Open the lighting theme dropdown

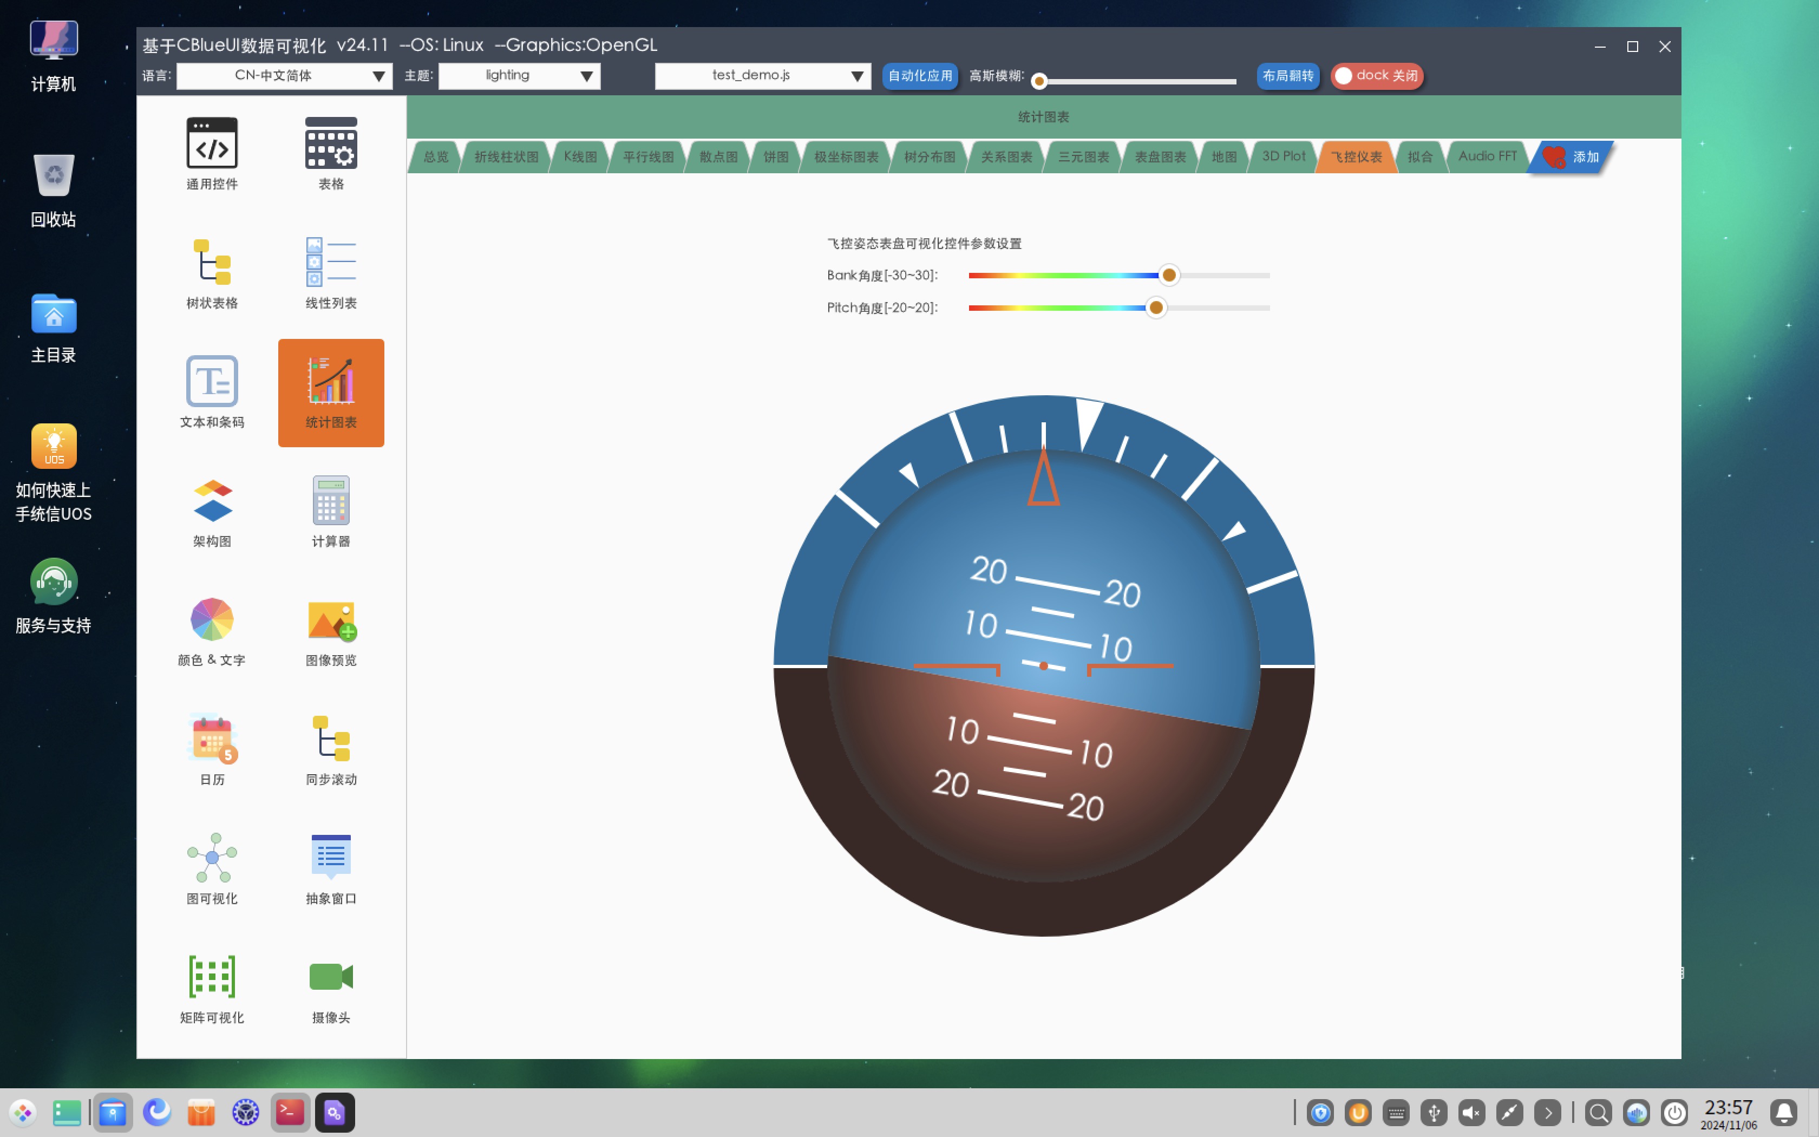point(519,75)
